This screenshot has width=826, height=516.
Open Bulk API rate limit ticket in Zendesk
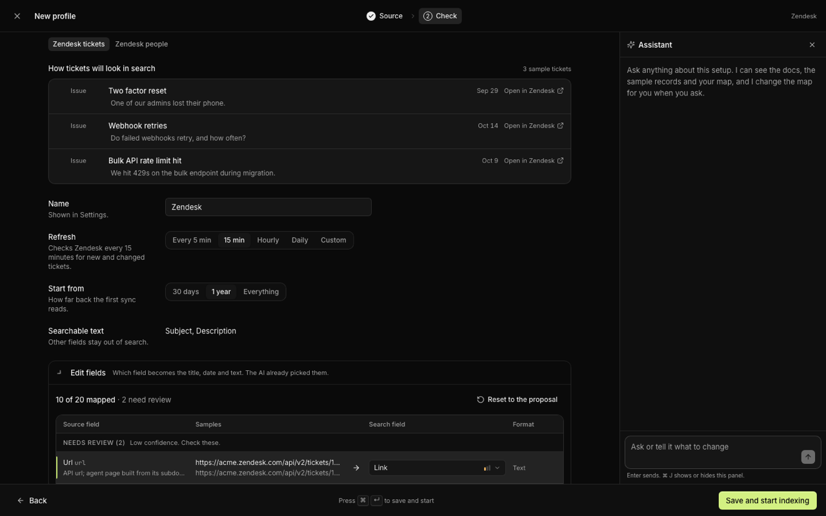534,161
